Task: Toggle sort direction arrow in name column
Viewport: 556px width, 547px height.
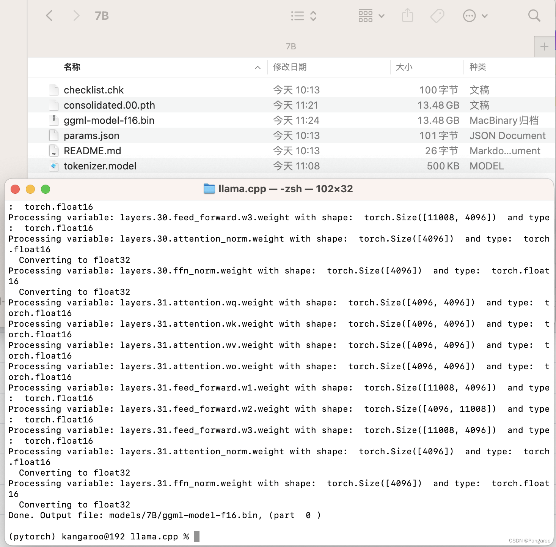Action: point(258,68)
